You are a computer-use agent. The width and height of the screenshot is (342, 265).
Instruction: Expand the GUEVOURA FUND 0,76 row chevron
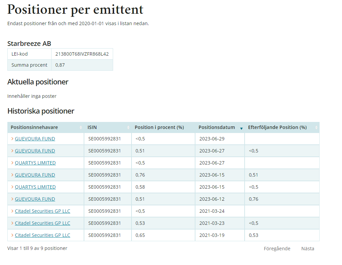click(12, 175)
